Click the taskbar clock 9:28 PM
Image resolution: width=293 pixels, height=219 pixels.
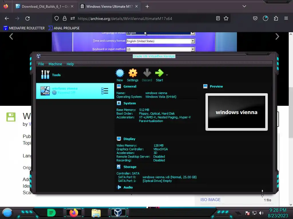click(x=278, y=210)
